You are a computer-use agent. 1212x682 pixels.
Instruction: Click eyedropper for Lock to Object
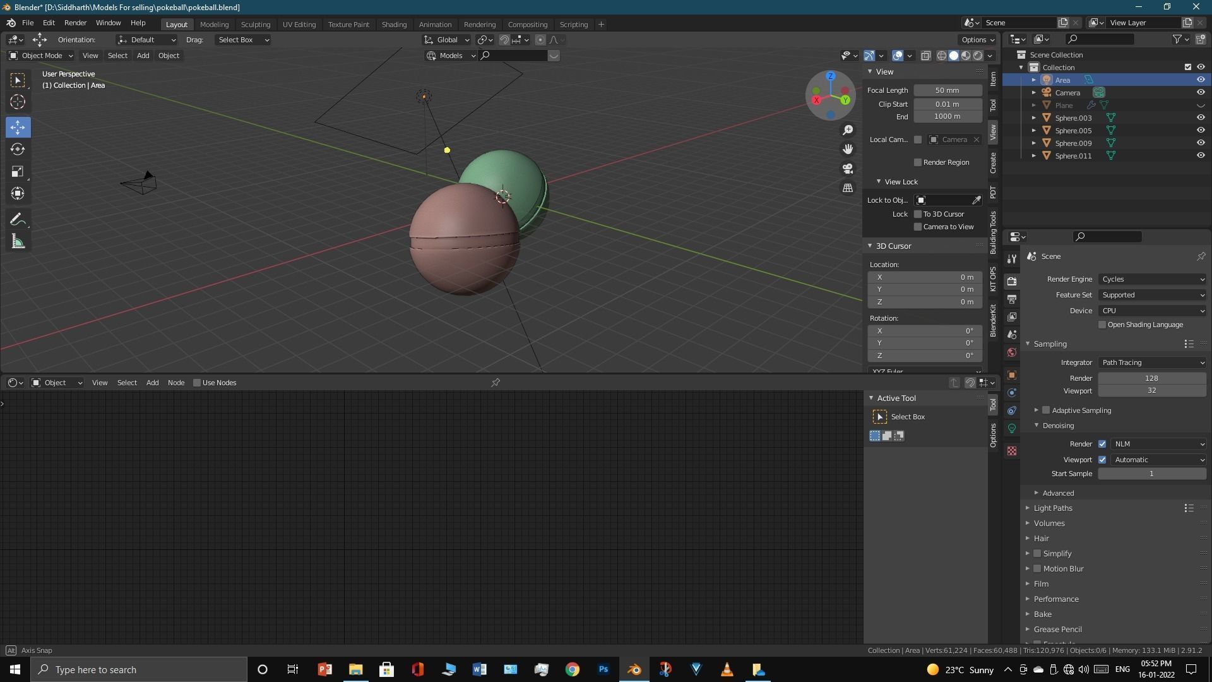coord(977,200)
